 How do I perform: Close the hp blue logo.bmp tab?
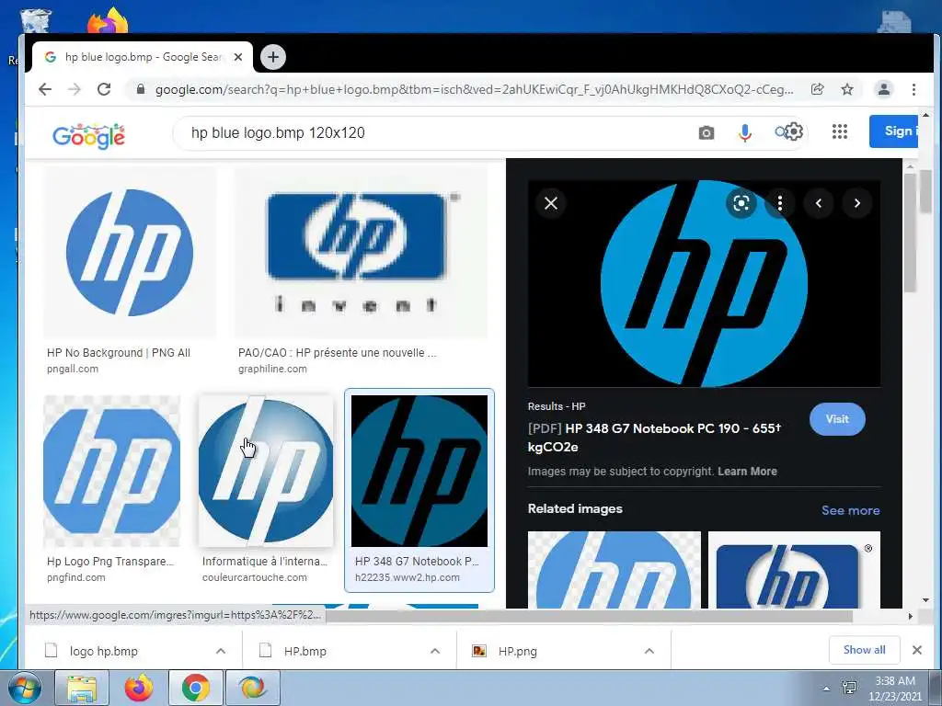pyautogui.click(x=238, y=57)
